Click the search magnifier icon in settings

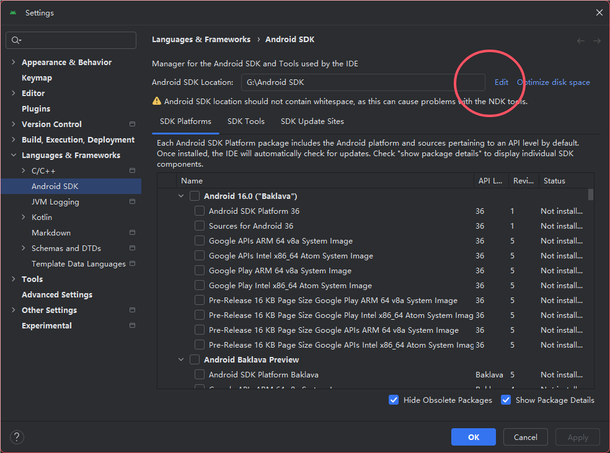point(16,40)
